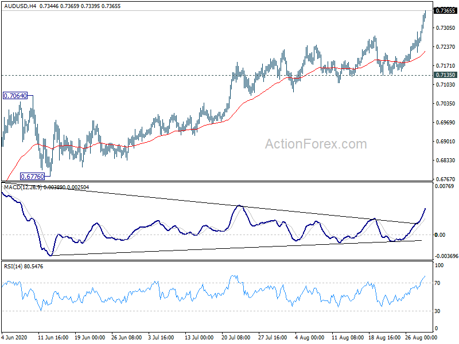Click the 3 Jul 16:00 time label

point(162,337)
